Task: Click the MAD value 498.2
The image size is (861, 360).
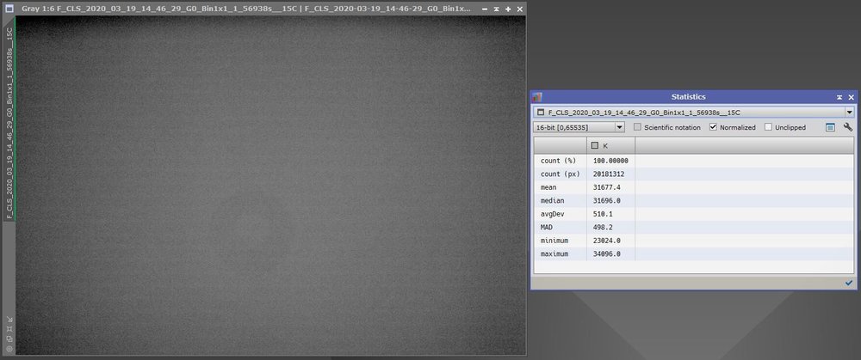Action: click(x=603, y=228)
